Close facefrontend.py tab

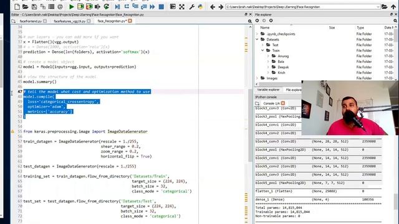pos(45,21)
